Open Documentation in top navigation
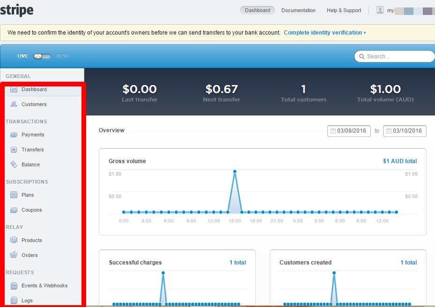This screenshot has height=307, width=435. (299, 10)
